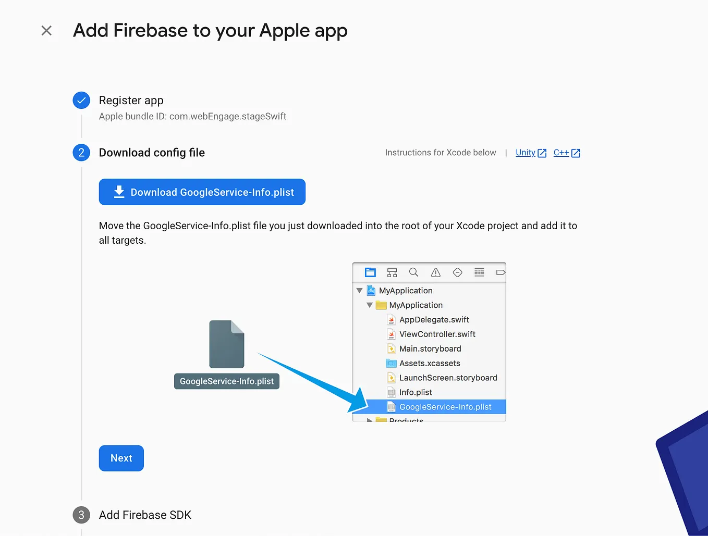Select AppDelegate.swift in the file tree
The image size is (708, 536).
click(430, 320)
